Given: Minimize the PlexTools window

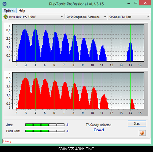Looking at the screenshot, I should 129,3.
